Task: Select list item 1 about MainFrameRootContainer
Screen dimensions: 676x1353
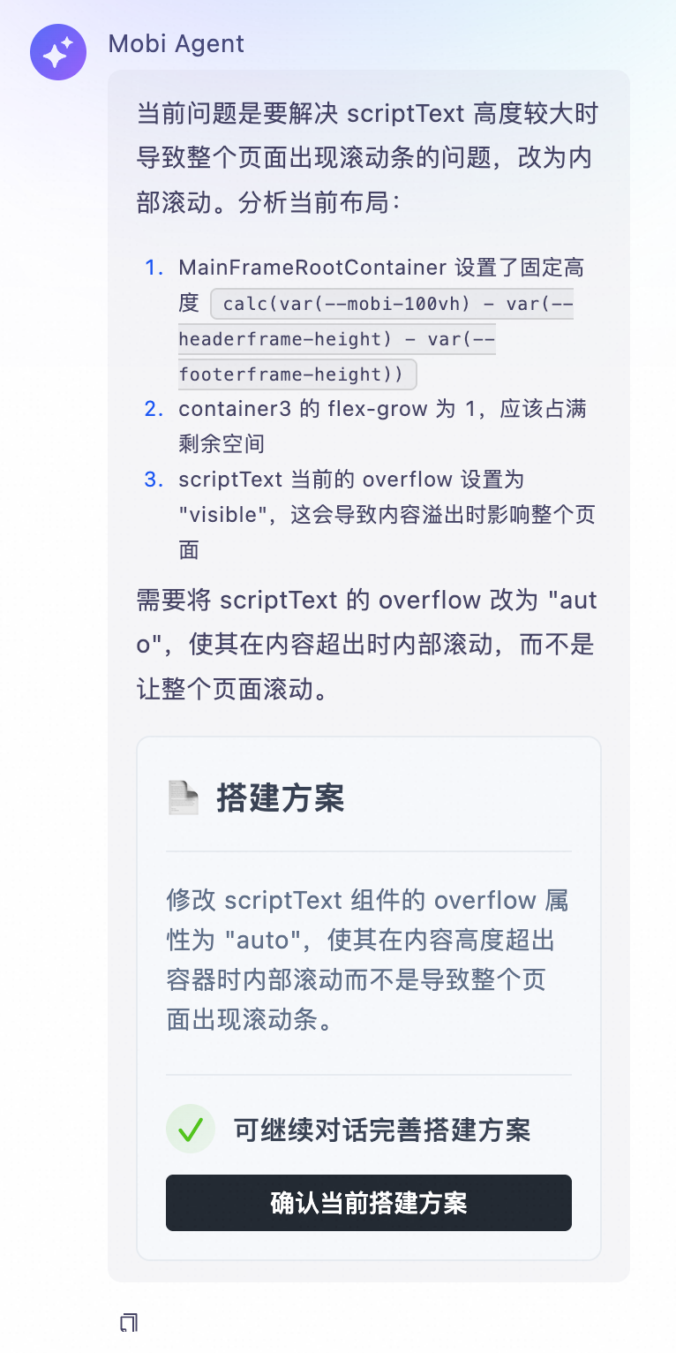Action: pos(380,268)
